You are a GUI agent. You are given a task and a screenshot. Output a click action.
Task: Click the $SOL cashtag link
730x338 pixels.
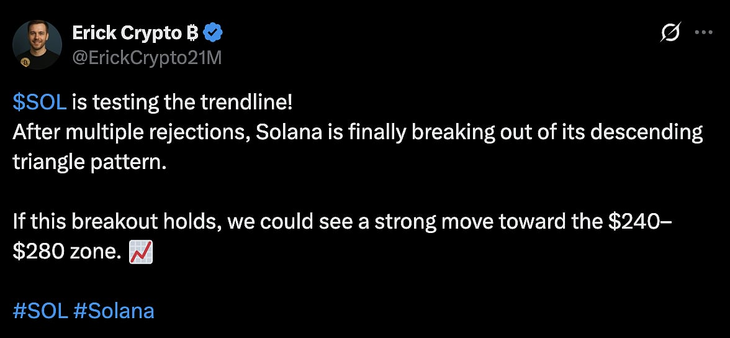coord(39,103)
